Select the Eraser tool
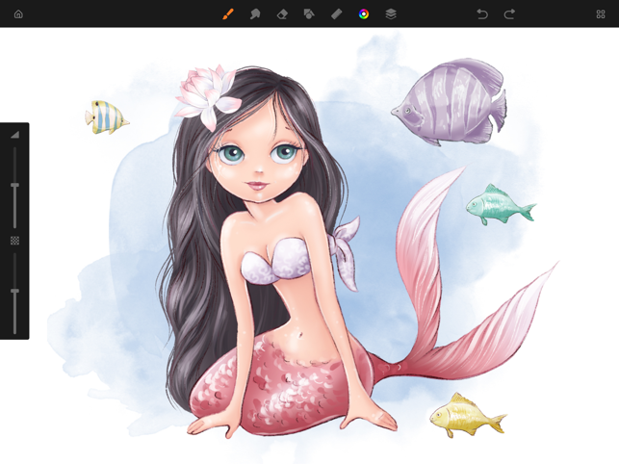Viewport: 619px width, 464px height. tap(282, 14)
